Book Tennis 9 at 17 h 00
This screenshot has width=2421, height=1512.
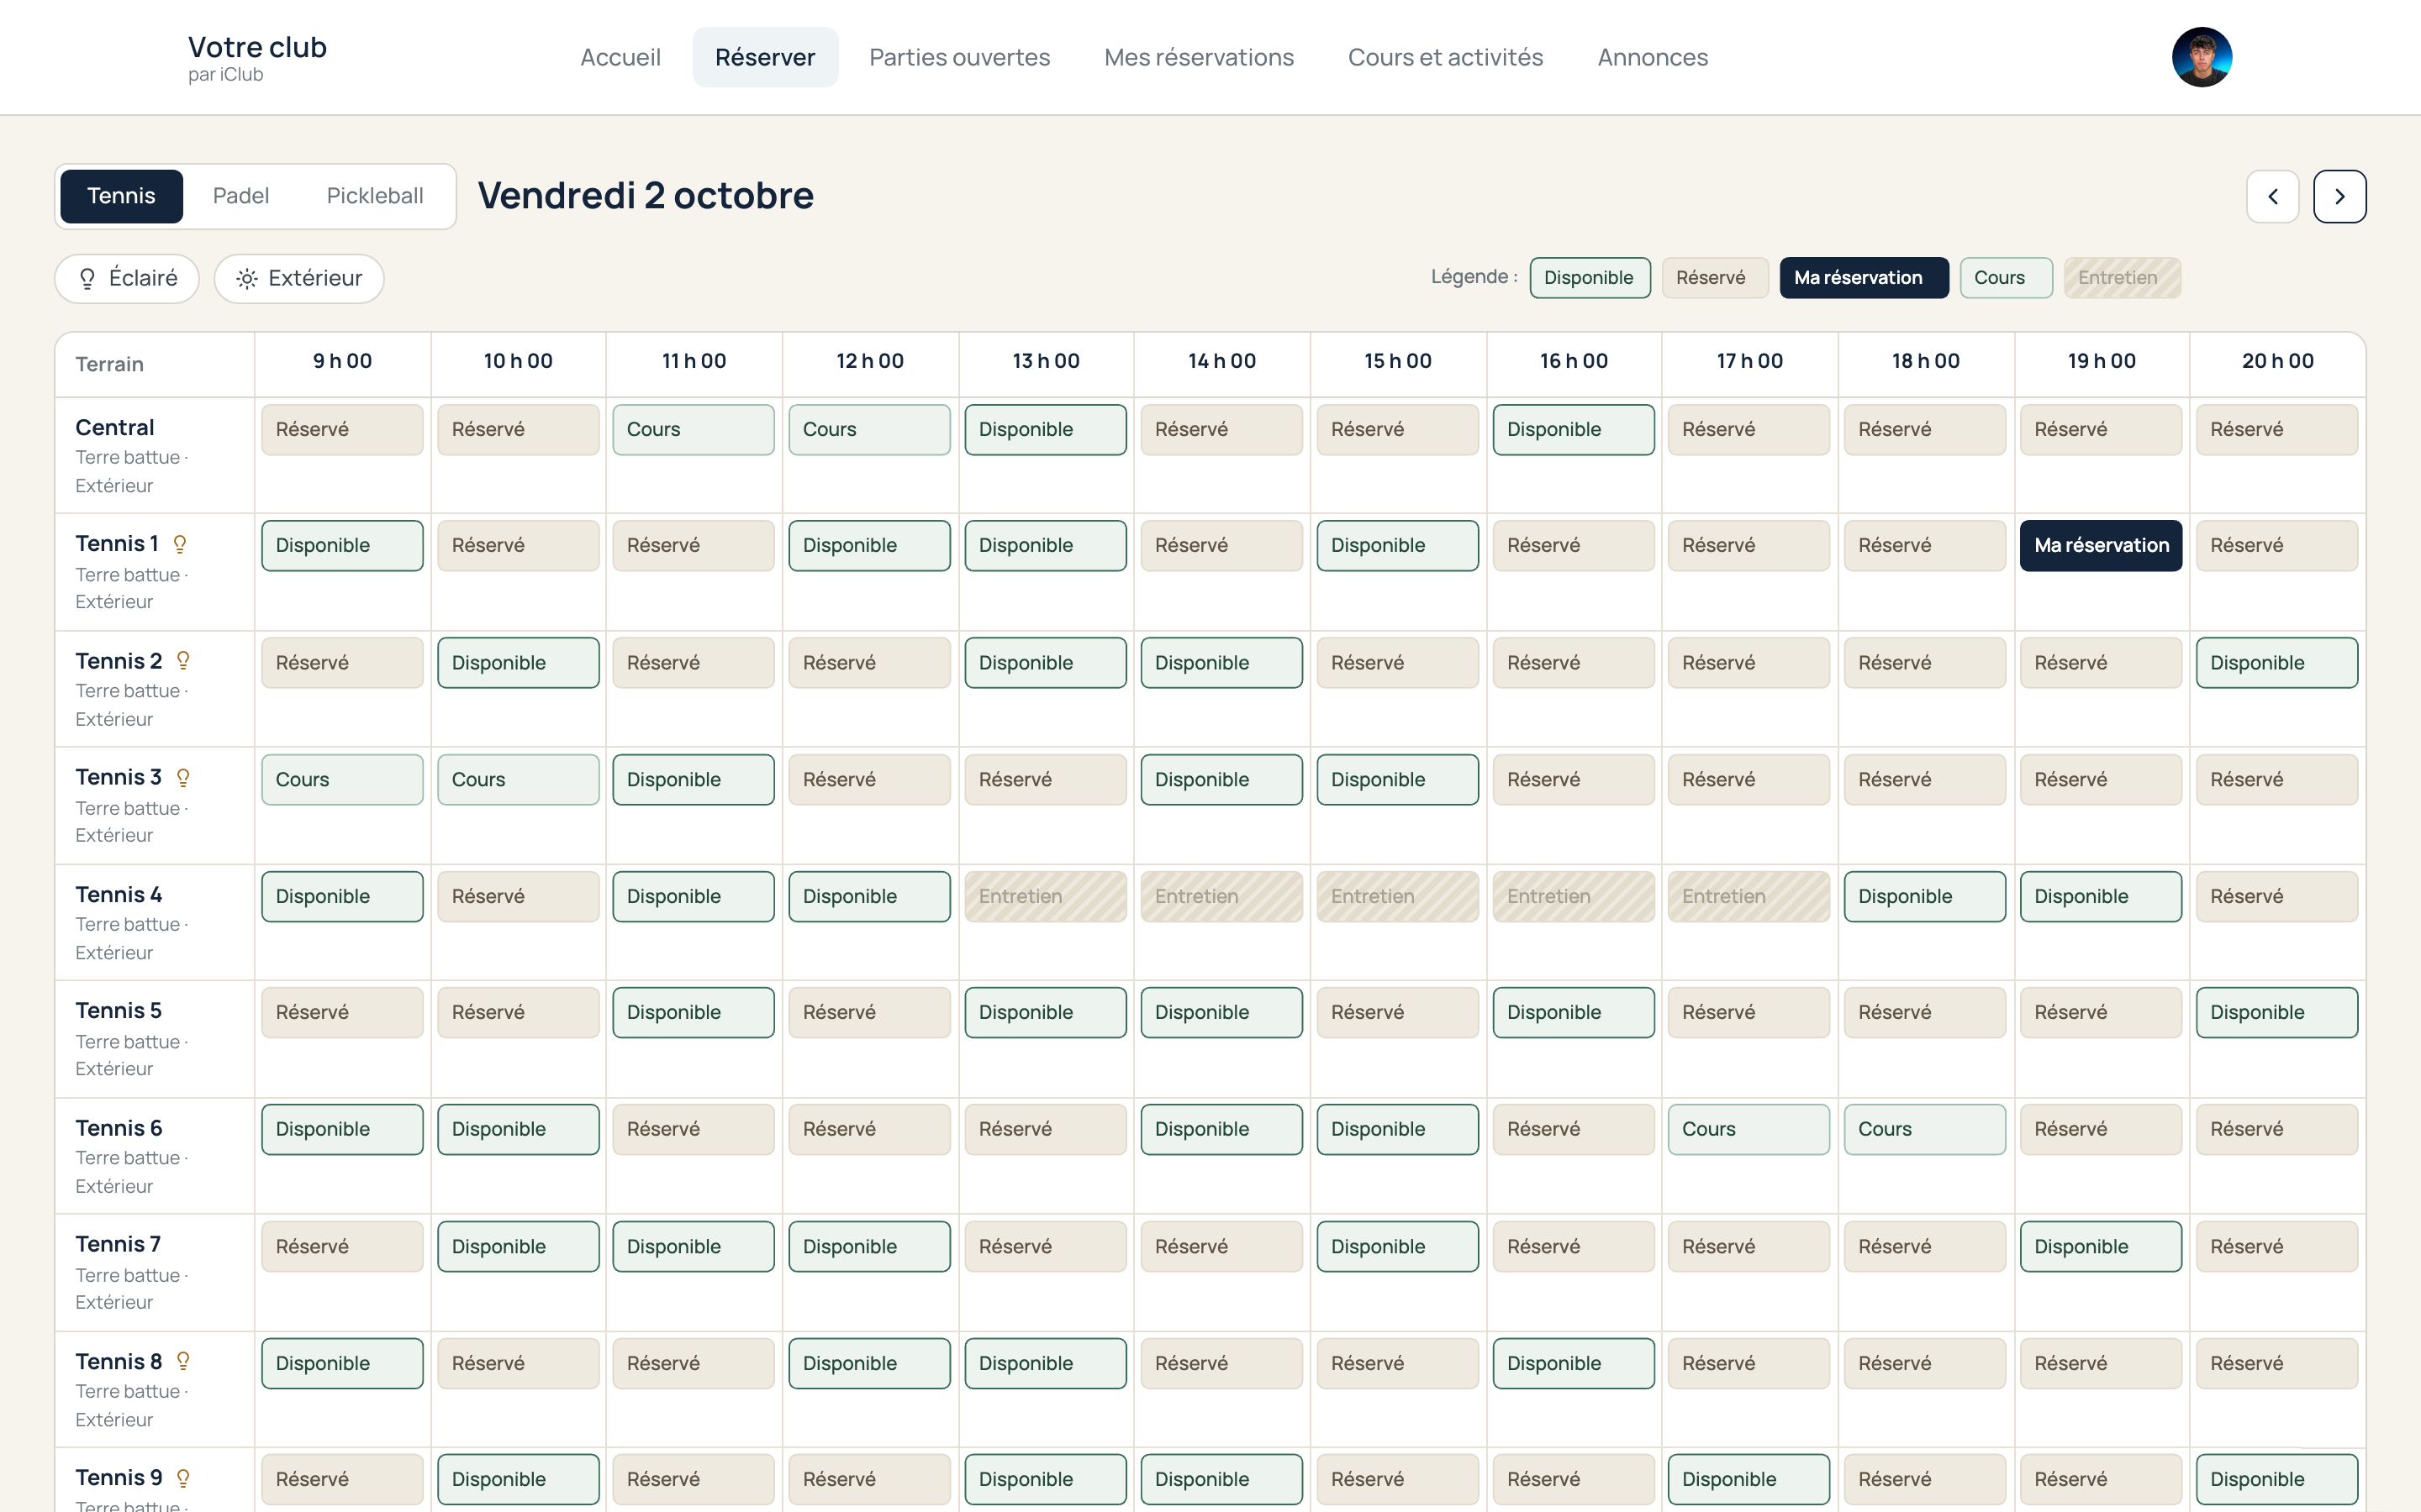click(1748, 1480)
